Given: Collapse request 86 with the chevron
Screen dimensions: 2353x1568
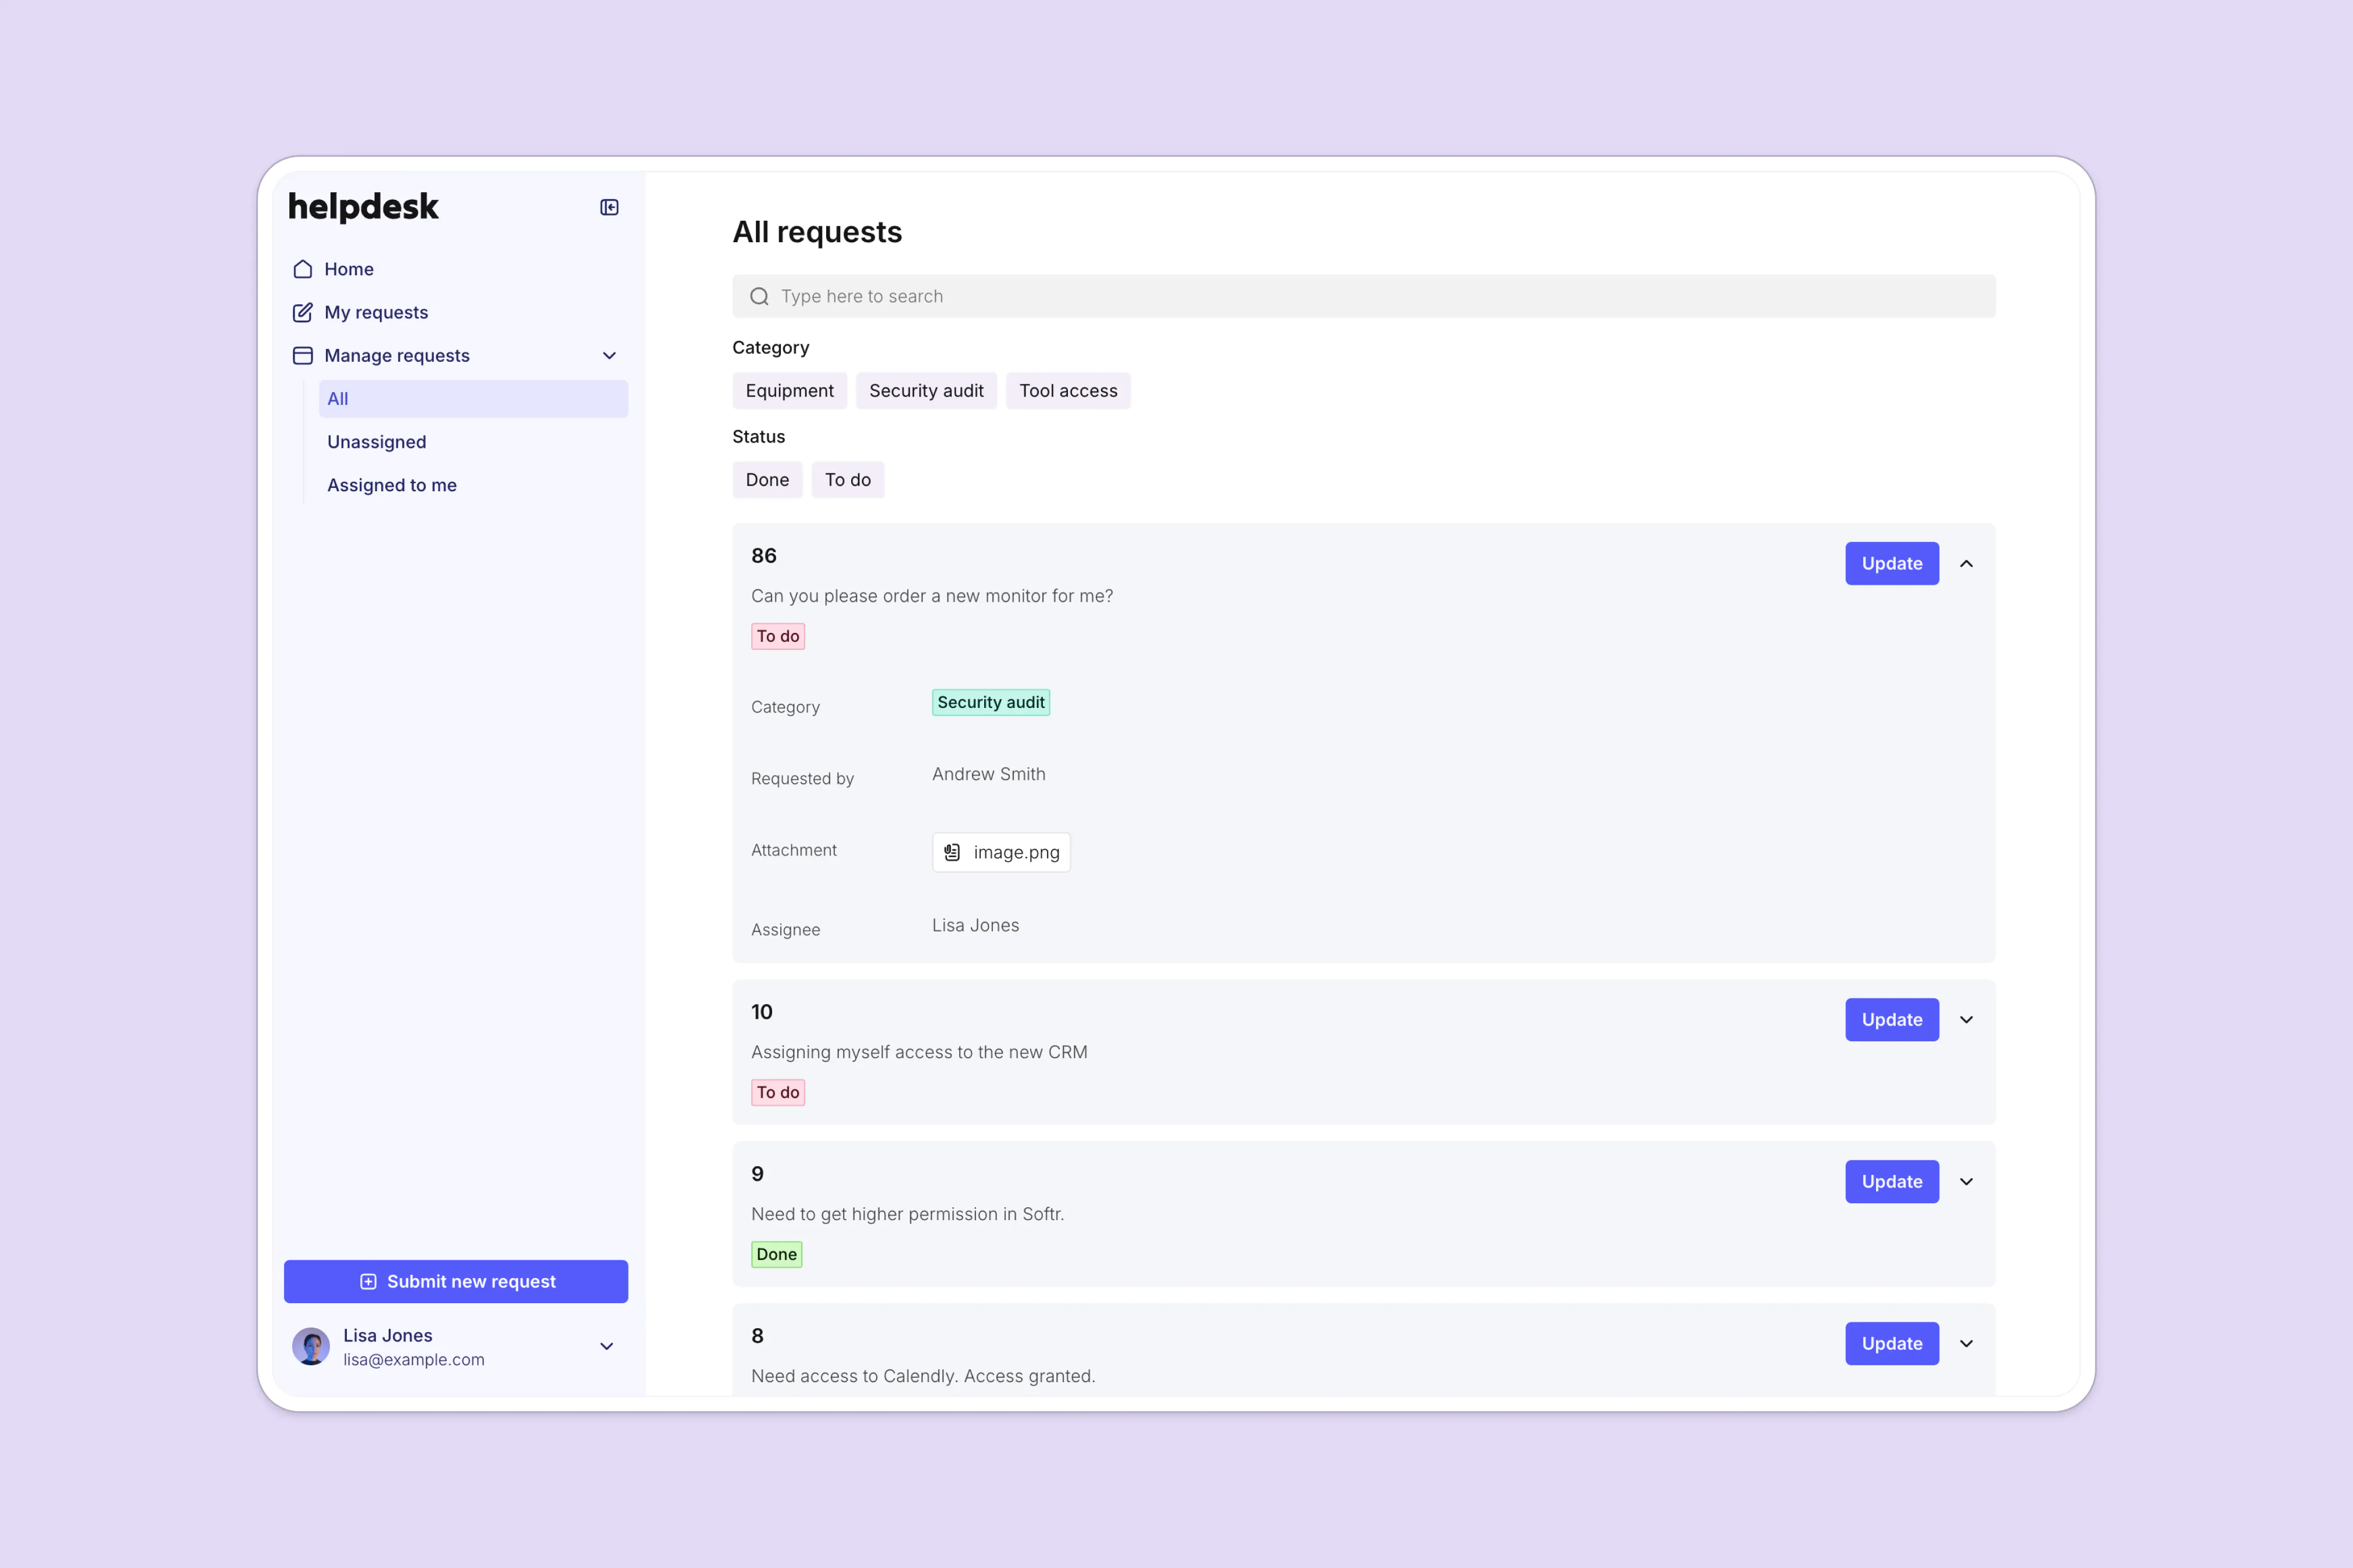Looking at the screenshot, I should (x=1966, y=563).
